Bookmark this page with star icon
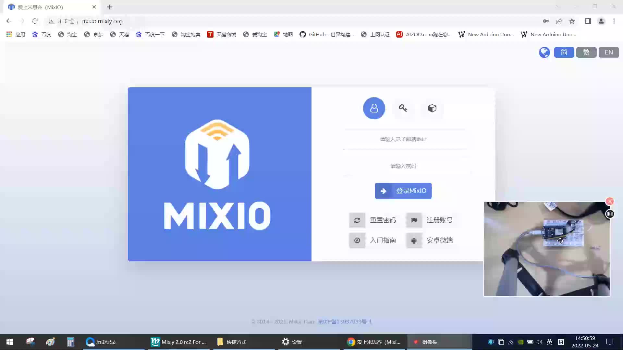 click(x=572, y=21)
